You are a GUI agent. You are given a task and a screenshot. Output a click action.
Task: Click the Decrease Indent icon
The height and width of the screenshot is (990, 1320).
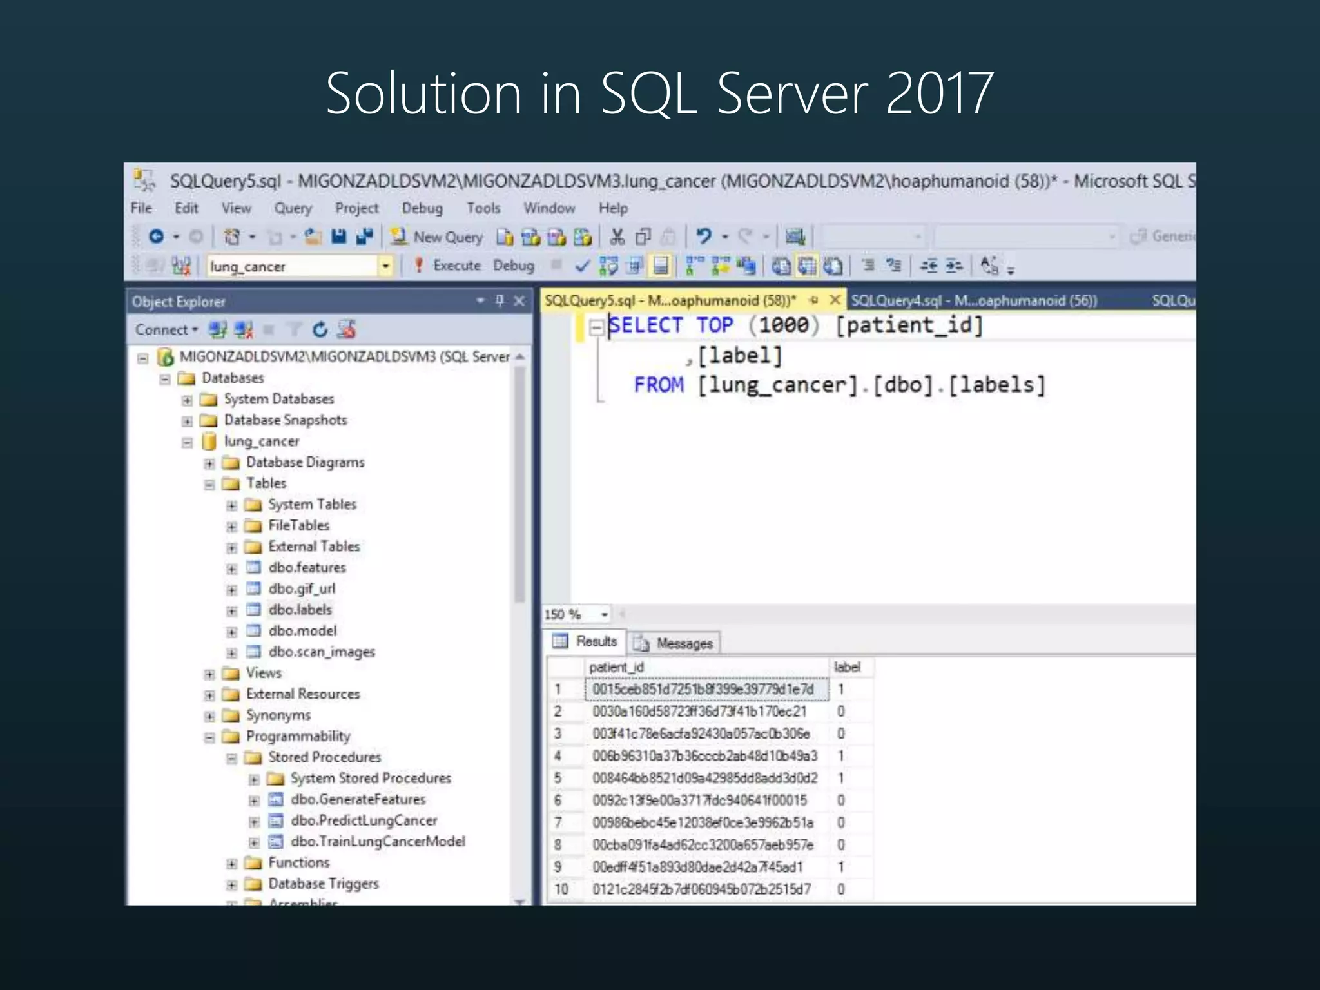tap(929, 266)
